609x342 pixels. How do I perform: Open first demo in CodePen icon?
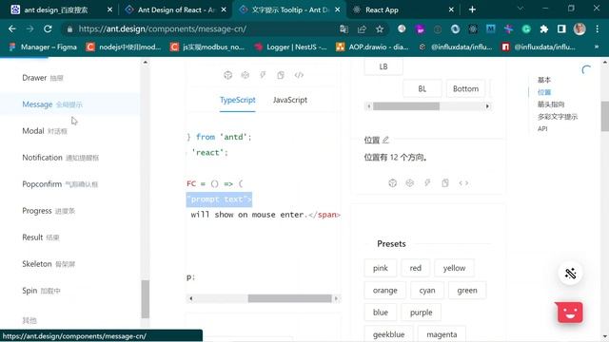(246, 75)
